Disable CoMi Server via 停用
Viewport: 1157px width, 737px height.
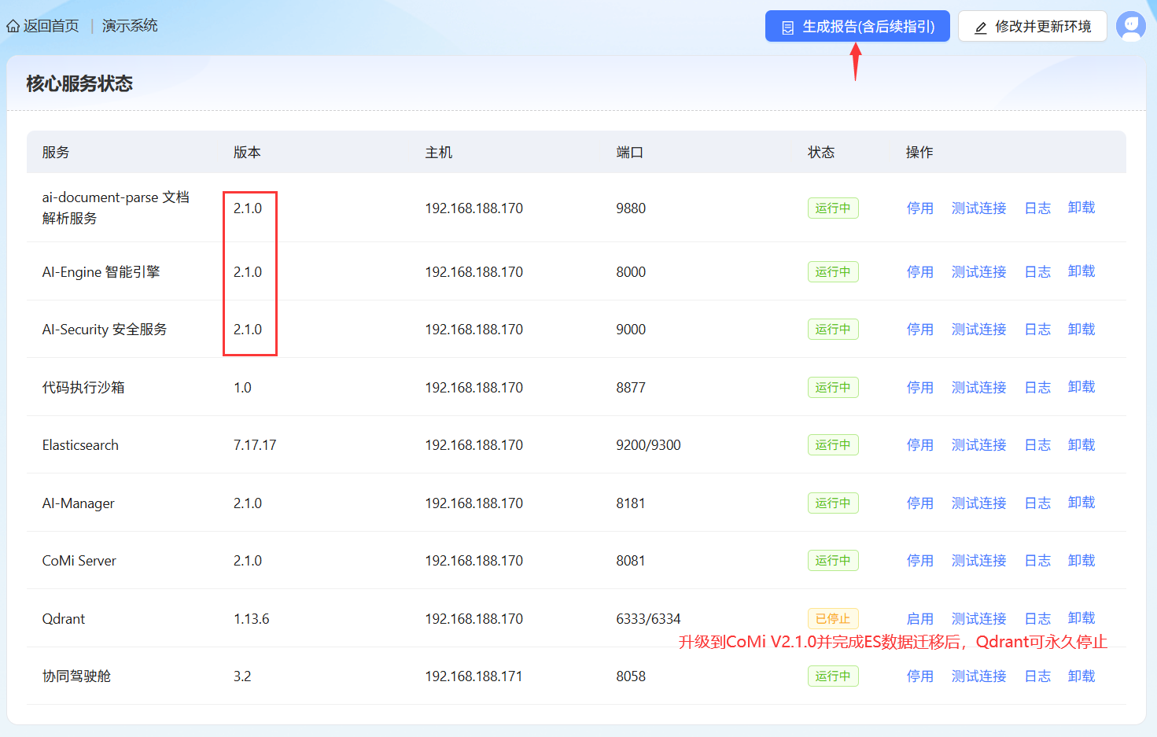[919, 560]
